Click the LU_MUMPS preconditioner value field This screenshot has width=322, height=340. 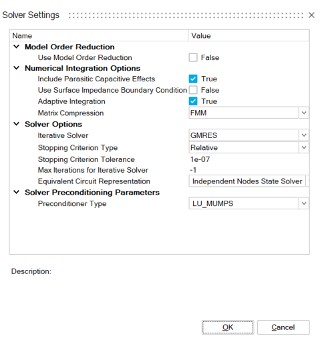(x=244, y=203)
